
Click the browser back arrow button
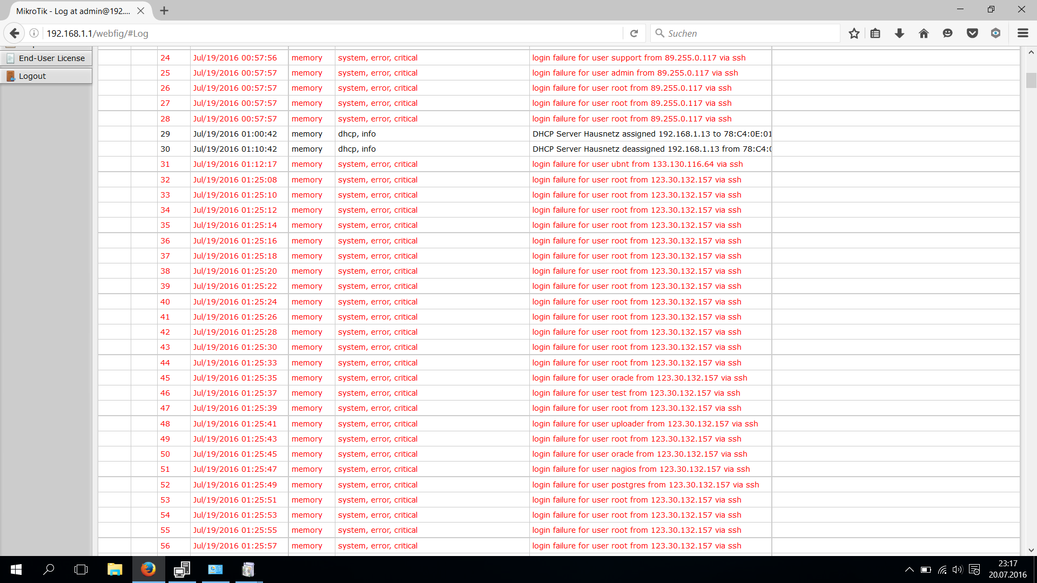pos(15,33)
